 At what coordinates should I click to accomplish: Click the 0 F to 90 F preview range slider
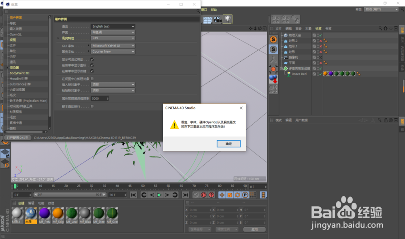[x=70, y=195]
